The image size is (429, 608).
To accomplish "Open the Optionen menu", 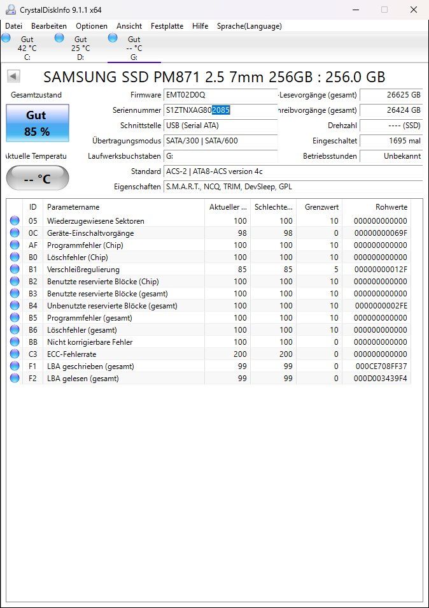I will tap(92, 26).
